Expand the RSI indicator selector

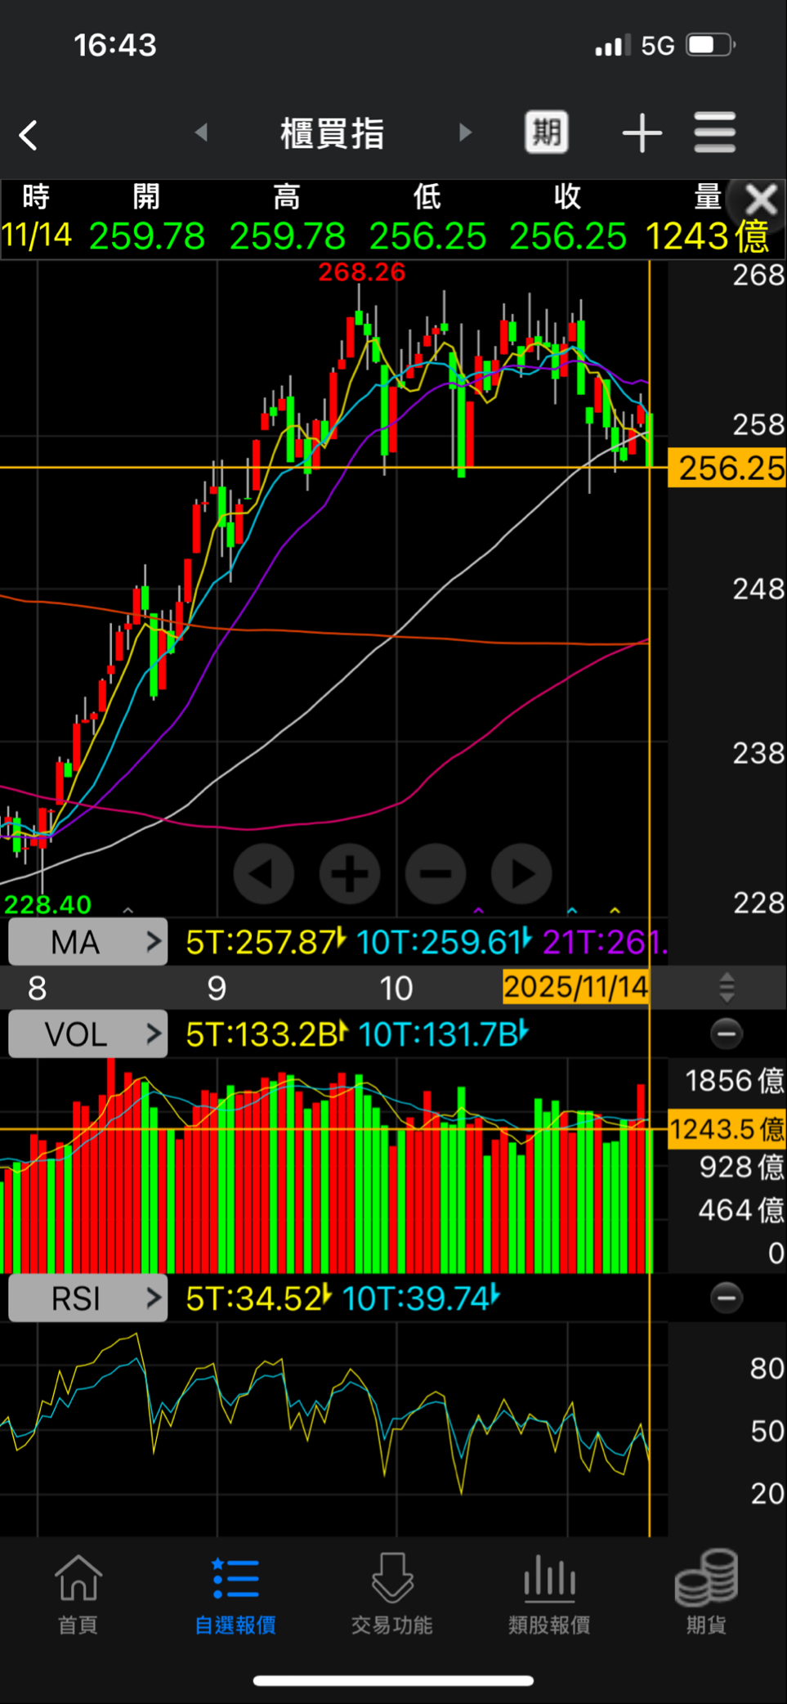(88, 1298)
